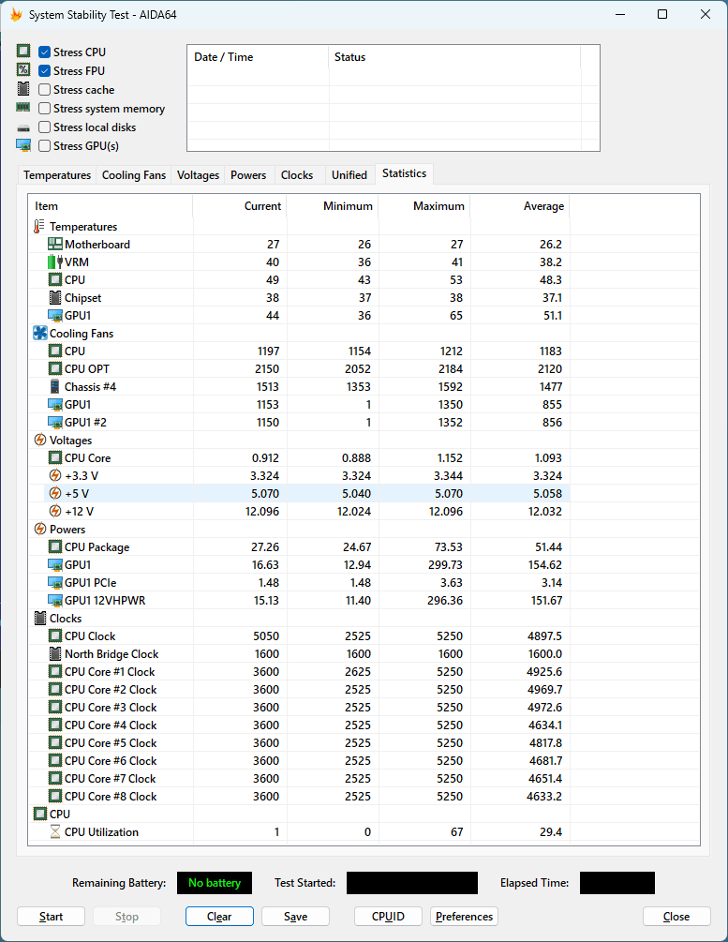
Task: Click the percent icon beside Stress FPU
Action: (x=23, y=69)
